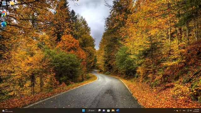
Task: Open the Microsoft Store taskbar icon
Action: [108, 110]
